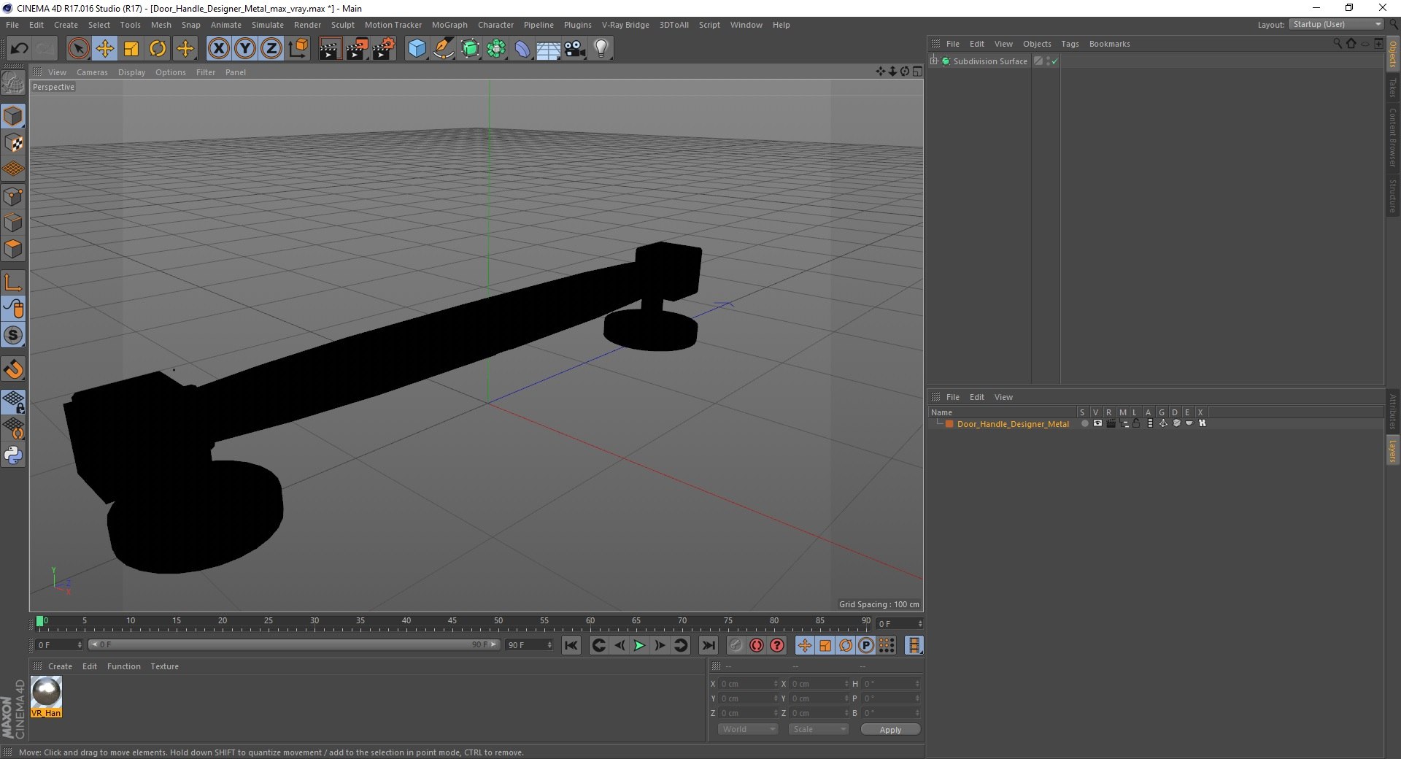Screen dimensions: 1401x759
Task: Switch to Texture mode checkered cube
Action: (x=13, y=143)
